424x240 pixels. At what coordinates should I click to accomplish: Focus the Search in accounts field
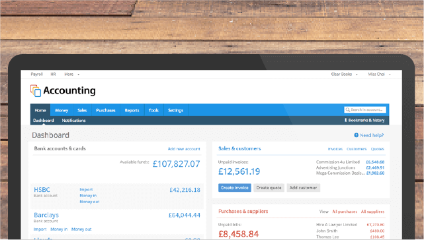(365, 109)
